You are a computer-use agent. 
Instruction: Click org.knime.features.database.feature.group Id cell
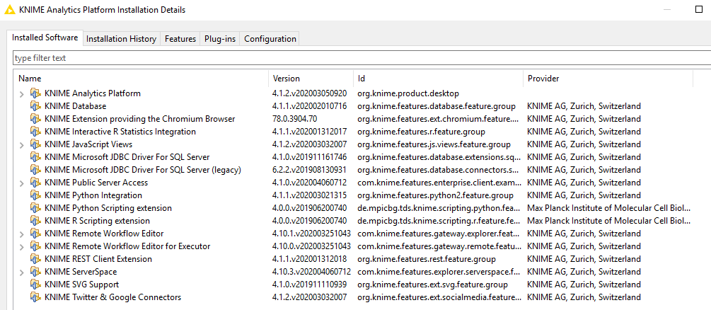click(437, 106)
